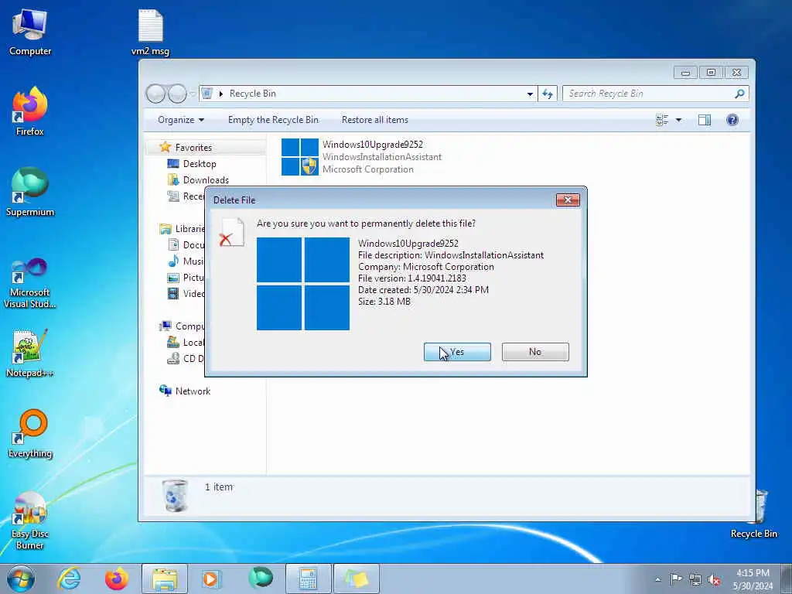Open the Organize menu

(x=181, y=120)
